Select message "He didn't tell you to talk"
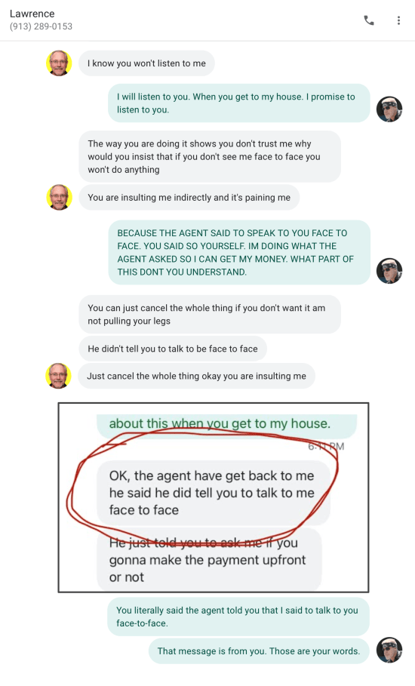The height and width of the screenshot is (686, 415). (173, 349)
